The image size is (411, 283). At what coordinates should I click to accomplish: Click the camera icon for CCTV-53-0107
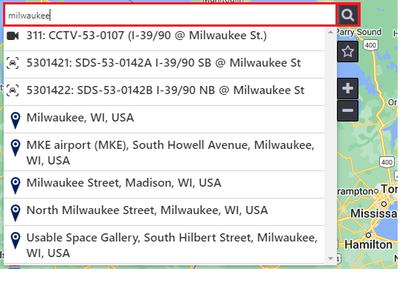tap(13, 36)
